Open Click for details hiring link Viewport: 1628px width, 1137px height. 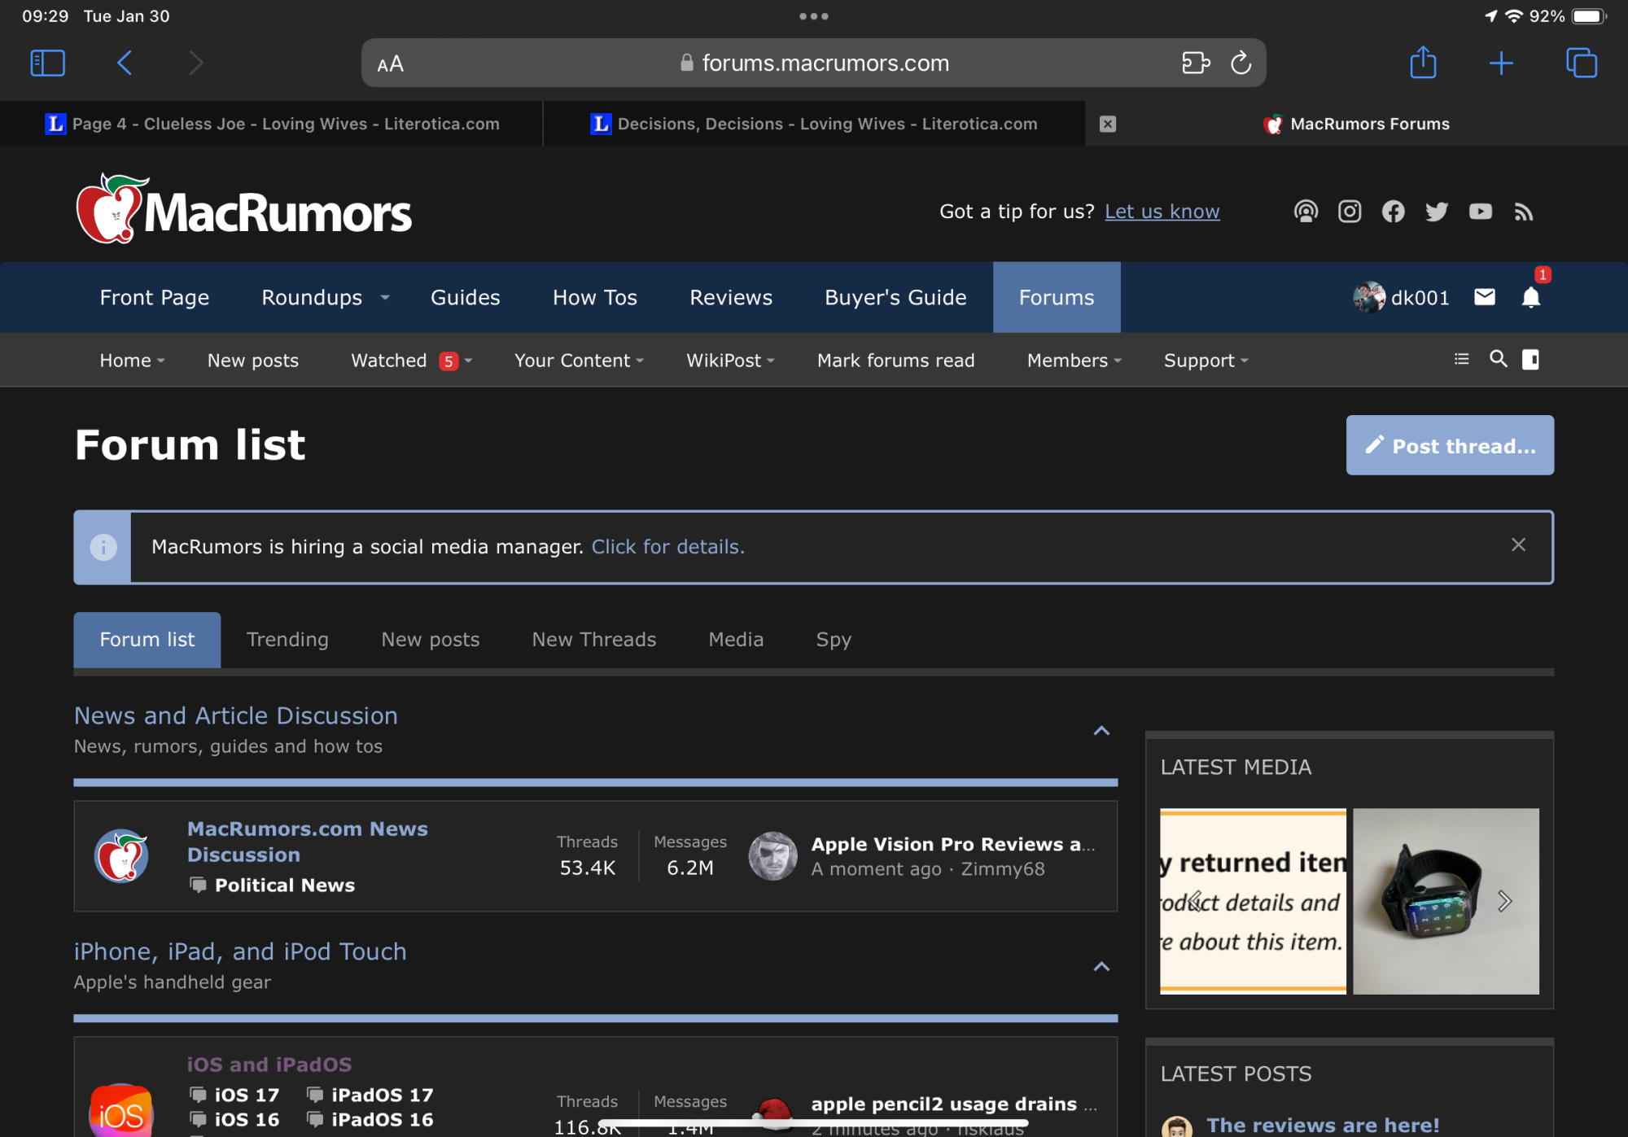click(667, 547)
